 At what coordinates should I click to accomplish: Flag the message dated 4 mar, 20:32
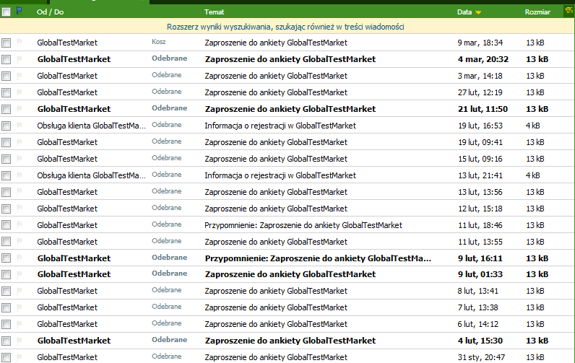click(20, 58)
